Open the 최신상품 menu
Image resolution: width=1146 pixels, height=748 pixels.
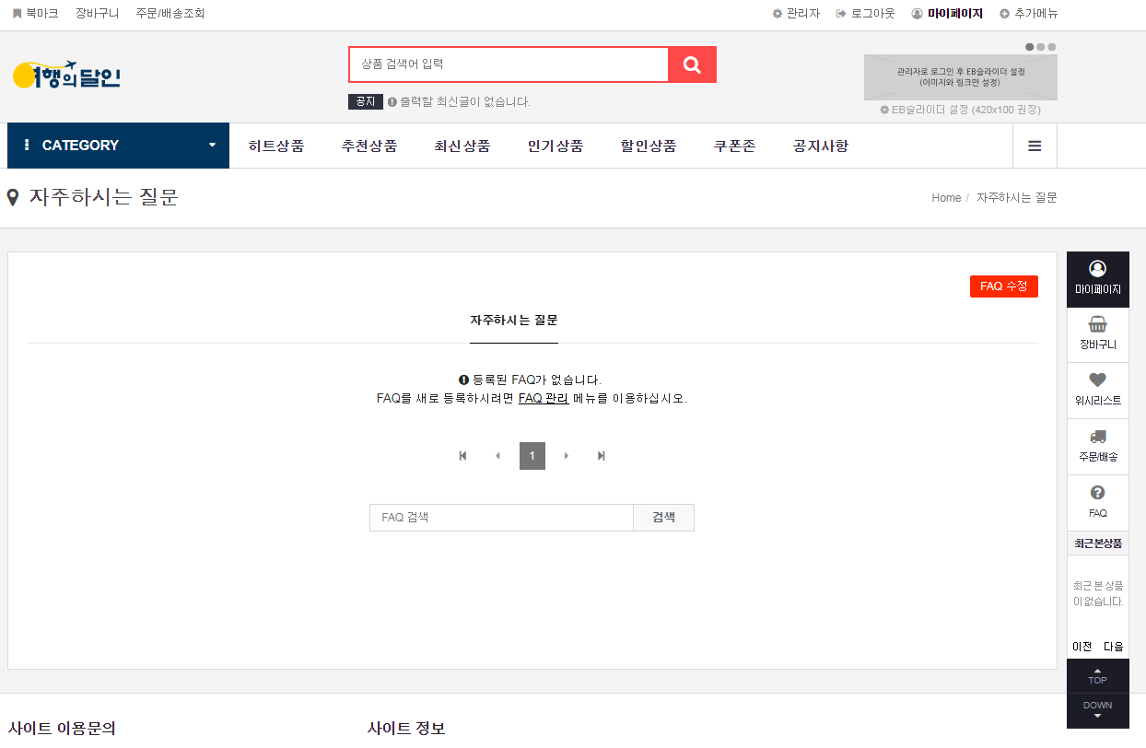pos(462,146)
